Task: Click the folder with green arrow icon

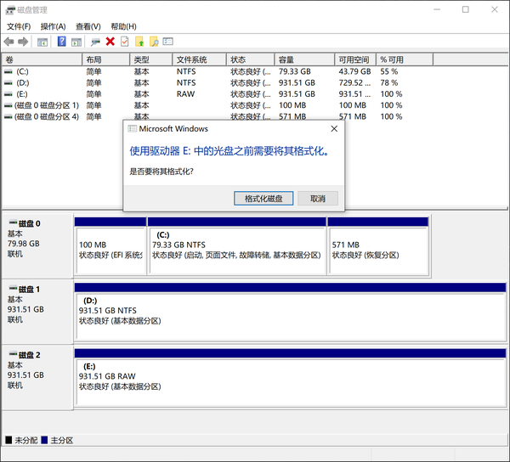Action: (139, 42)
